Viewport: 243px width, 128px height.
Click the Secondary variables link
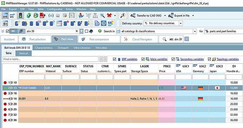[192, 59]
